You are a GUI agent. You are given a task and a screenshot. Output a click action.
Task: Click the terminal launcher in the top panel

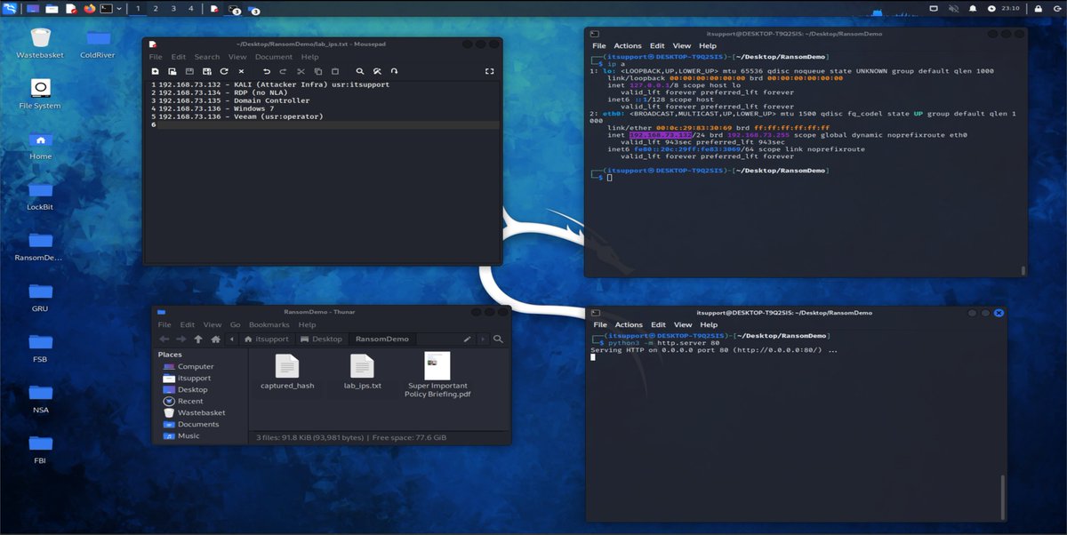(106, 9)
